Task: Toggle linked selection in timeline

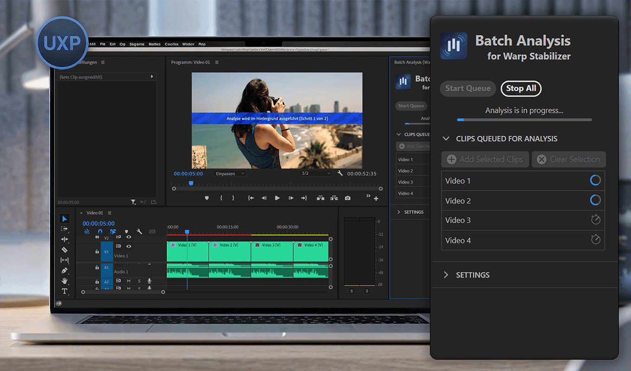Action: (x=113, y=231)
